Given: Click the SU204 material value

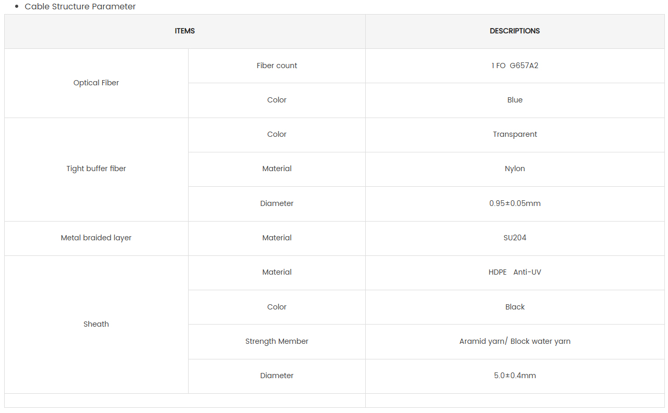Looking at the screenshot, I should pos(515,238).
